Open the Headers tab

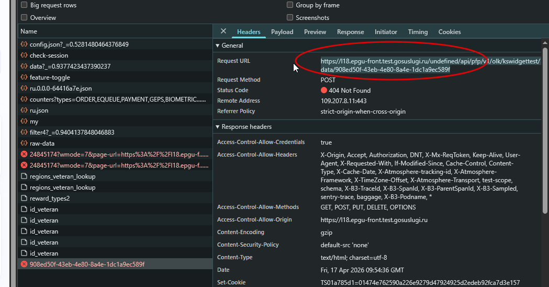[249, 32]
